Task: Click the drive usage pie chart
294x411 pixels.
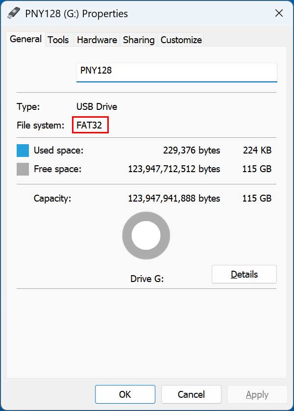Action: [146, 235]
